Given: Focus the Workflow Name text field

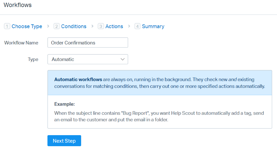Looking at the screenshot, I should point(88,43).
